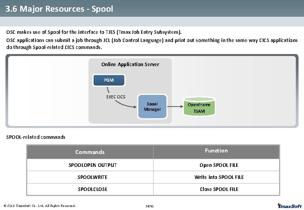Select the 'EXEC CICS' arrow label
This screenshot has width=304, height=210.
point(116,97)
